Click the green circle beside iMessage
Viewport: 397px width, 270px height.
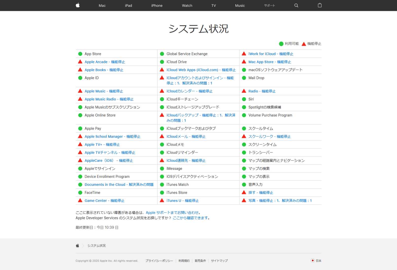[162, 169]
